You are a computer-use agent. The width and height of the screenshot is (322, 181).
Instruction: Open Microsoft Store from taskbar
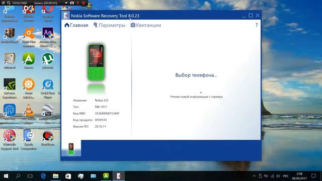pyautogui.click(x=68, y=176)
